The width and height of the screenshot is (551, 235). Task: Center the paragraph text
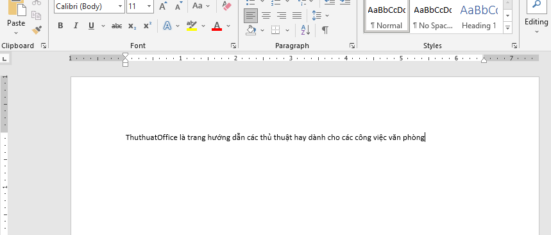pyautogui.click(x=266, y=15)
